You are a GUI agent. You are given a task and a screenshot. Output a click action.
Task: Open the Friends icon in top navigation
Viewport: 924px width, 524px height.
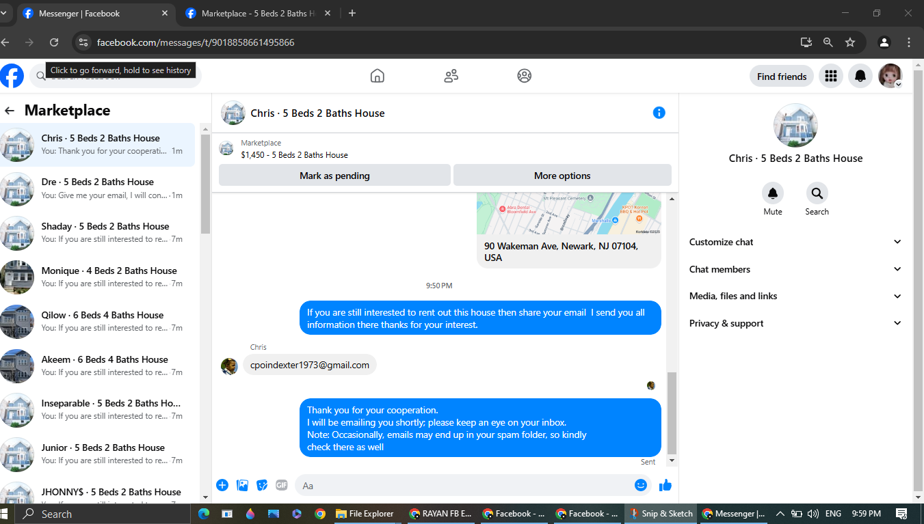(x=451, y=76)
